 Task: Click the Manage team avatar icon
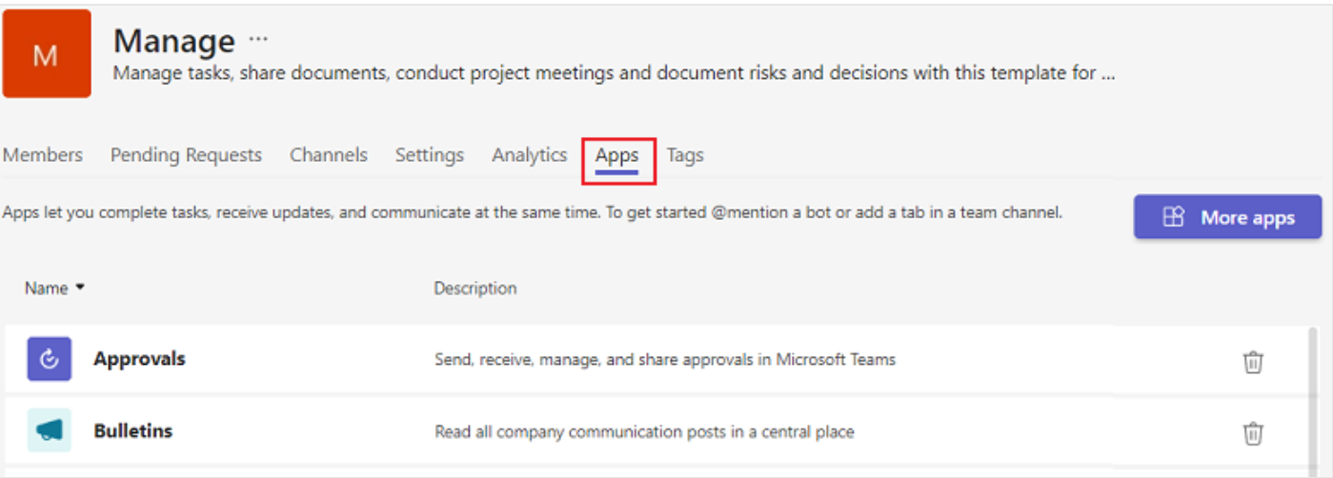tap(47, 54)
